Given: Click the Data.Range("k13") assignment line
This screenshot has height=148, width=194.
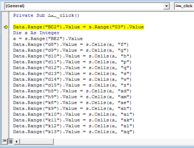Looking at the screenshot, I should [x=74, y=132].
